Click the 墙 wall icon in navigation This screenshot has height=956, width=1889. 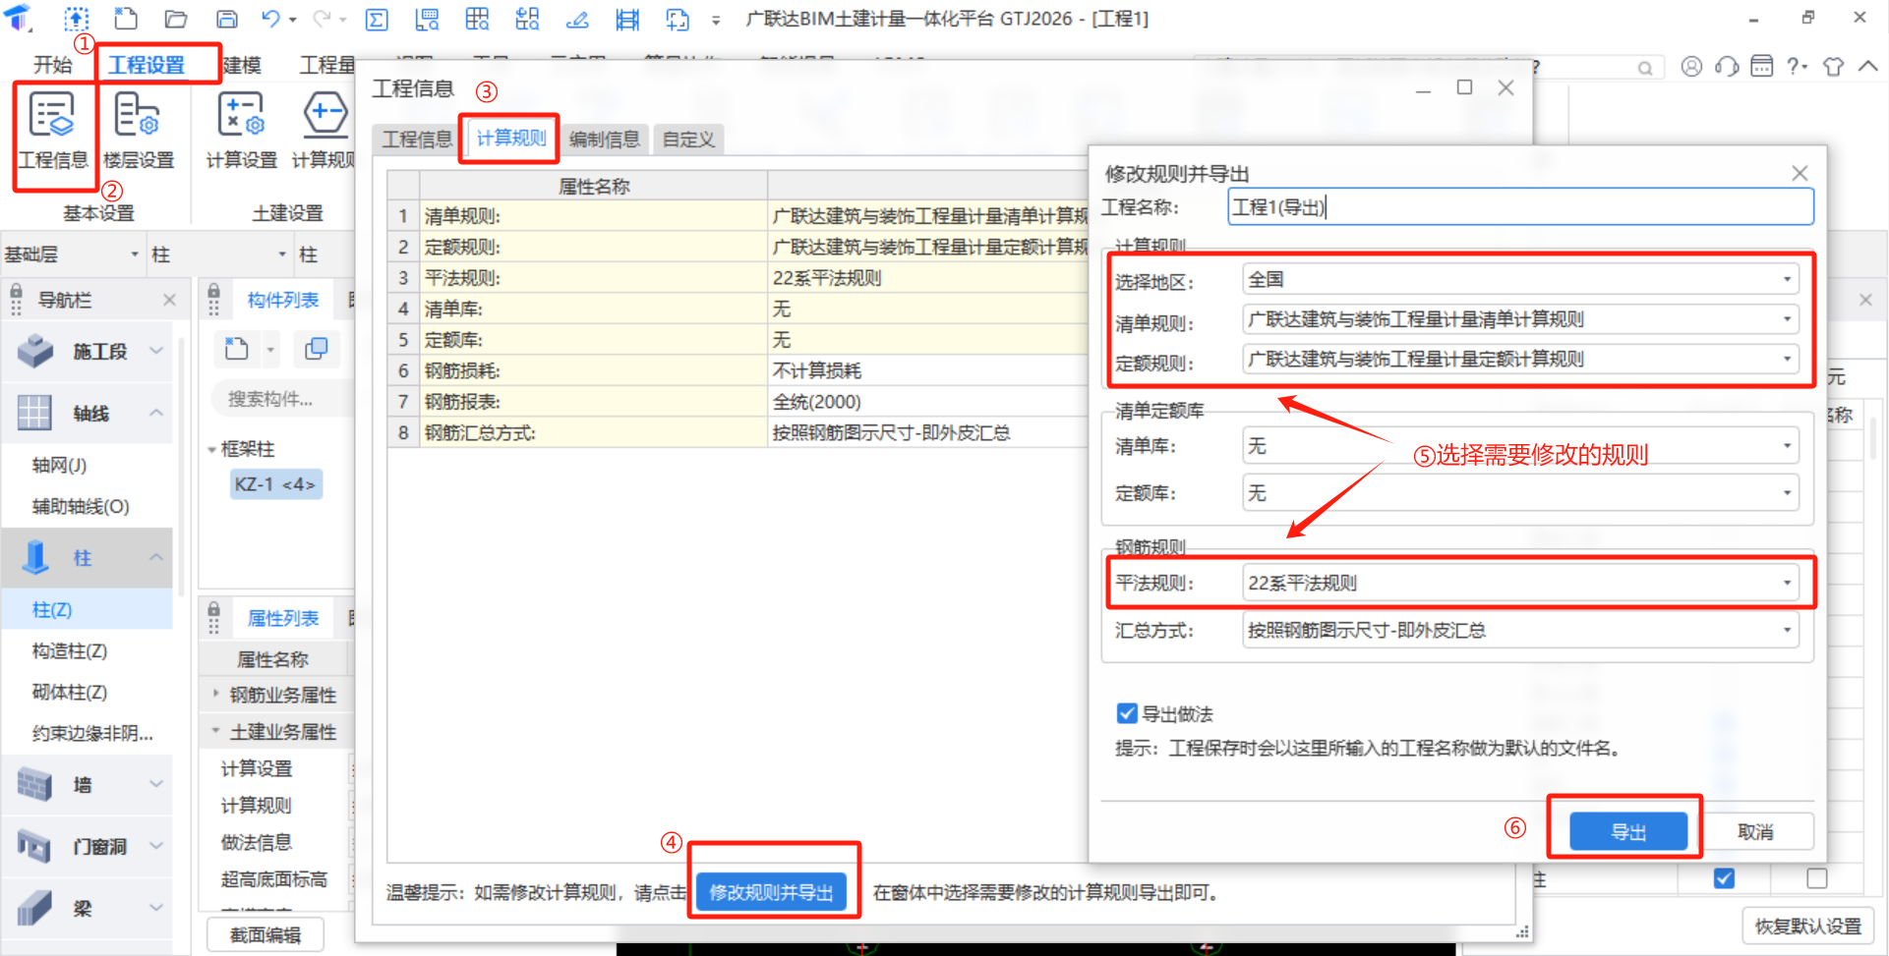34,784
